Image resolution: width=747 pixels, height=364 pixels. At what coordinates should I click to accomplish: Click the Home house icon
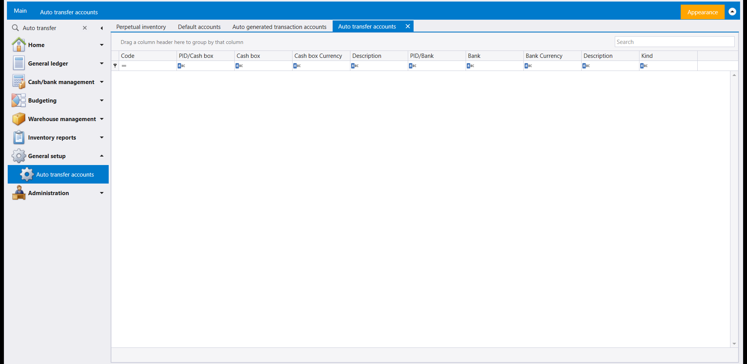[x=19, y=45]
